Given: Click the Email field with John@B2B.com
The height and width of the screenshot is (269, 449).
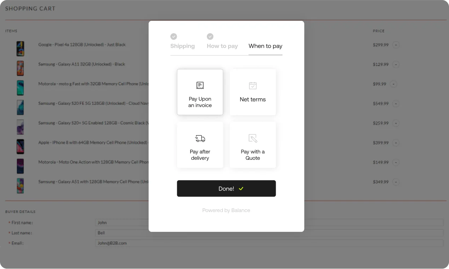Looking at the screenshot, I should click(269, 243).
